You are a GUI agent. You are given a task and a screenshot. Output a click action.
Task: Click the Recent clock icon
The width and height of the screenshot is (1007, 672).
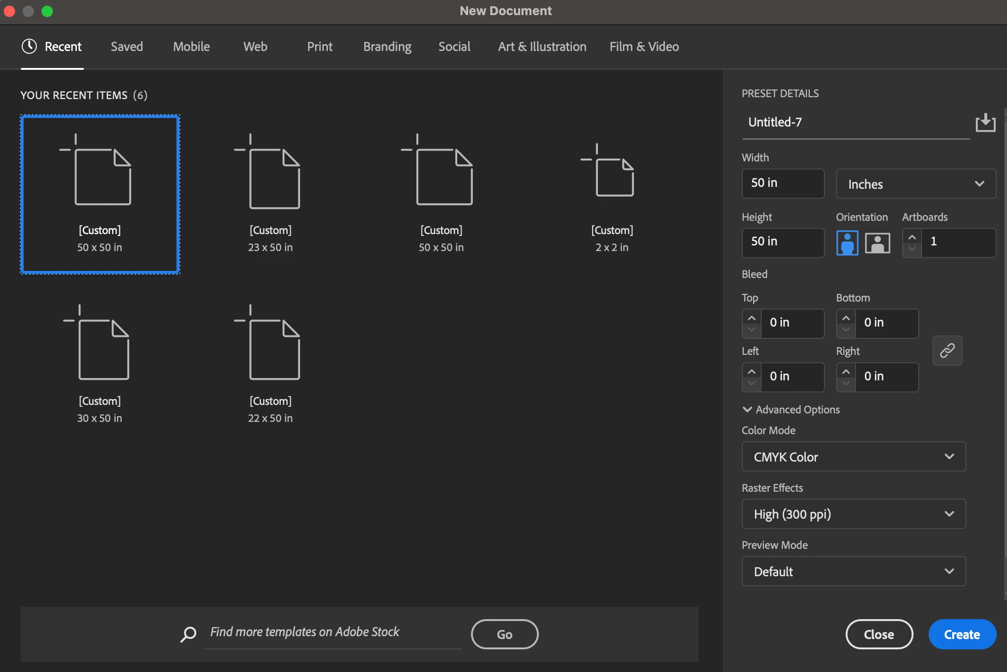coord(29,46)
